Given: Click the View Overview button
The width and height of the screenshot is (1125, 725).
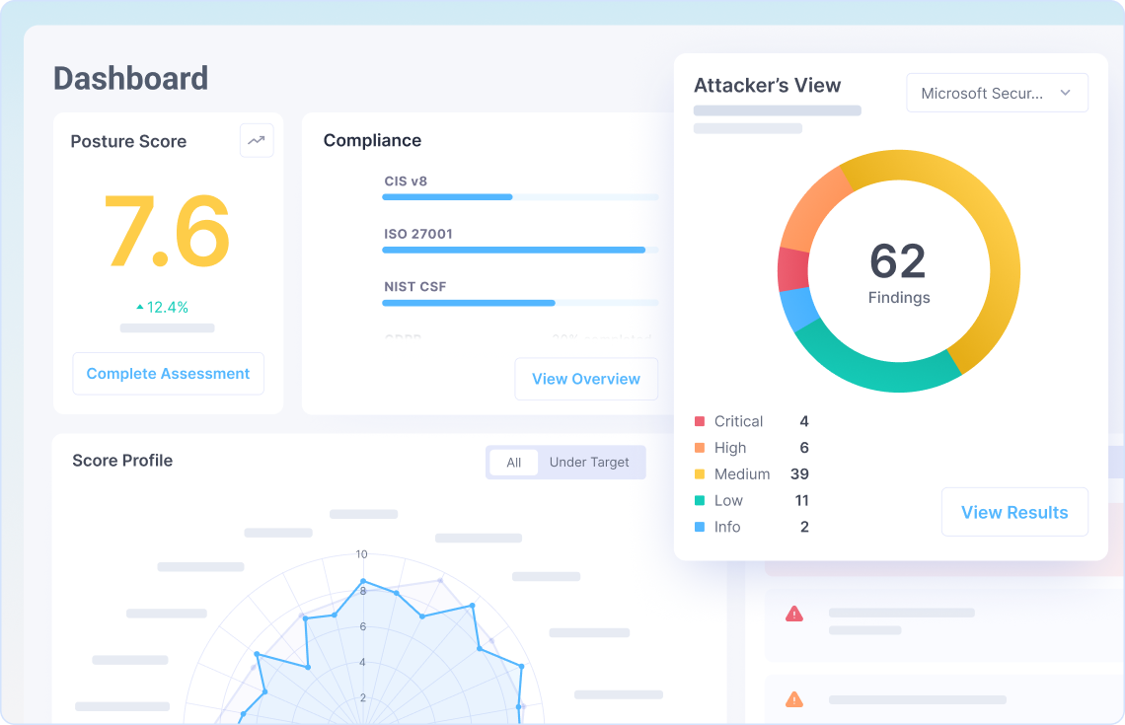Looking at the screenshot, I should point(585,379).
